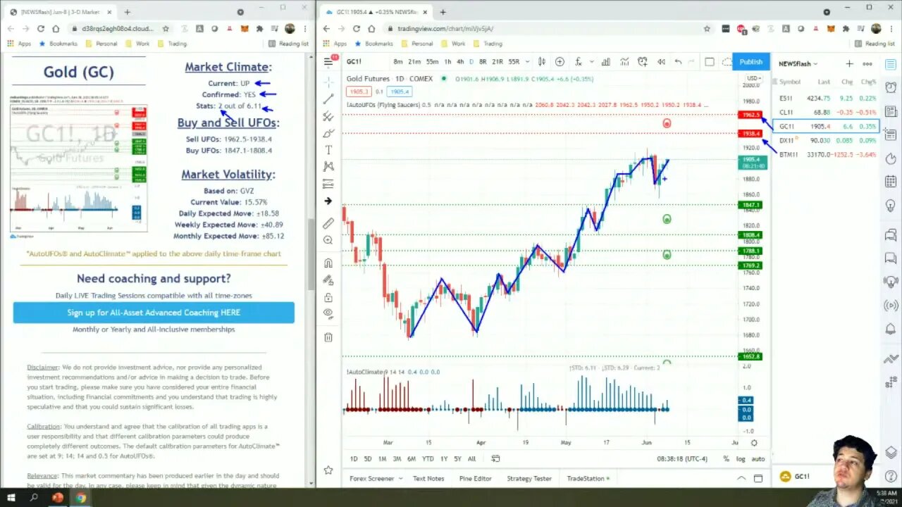Open the Strategy Tester tab
902x507 pixels.
[529, 478]
